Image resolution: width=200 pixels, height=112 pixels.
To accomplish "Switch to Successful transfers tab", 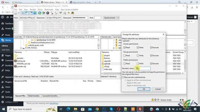I will coord(50,96).
